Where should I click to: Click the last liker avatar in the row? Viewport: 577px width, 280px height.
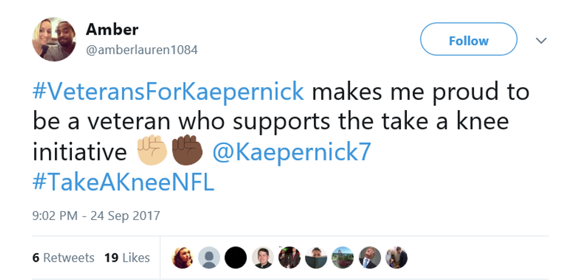396,258
